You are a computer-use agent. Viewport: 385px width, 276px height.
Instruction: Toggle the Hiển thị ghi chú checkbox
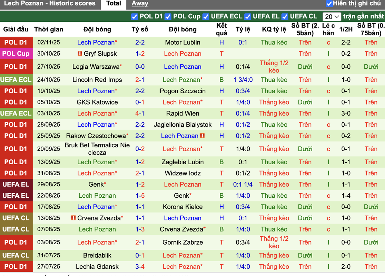[329, 4]
